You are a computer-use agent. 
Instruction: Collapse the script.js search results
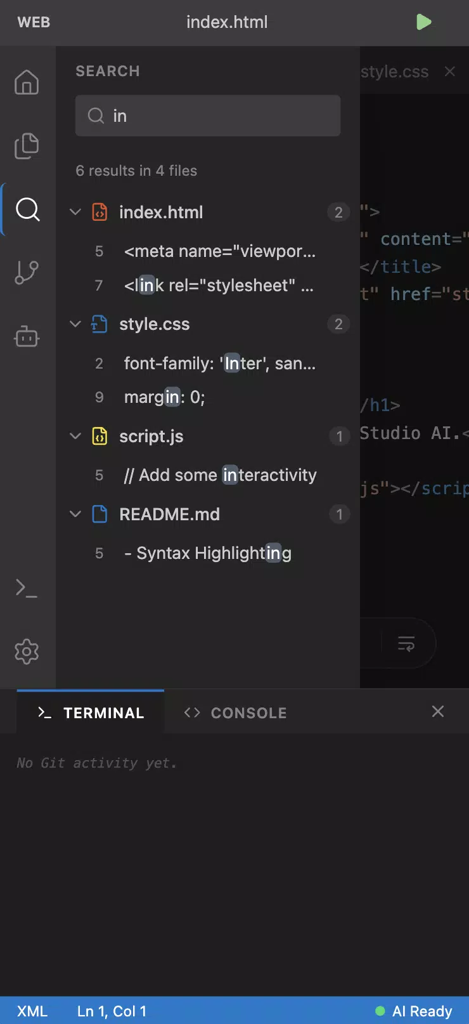pos(75,437)
